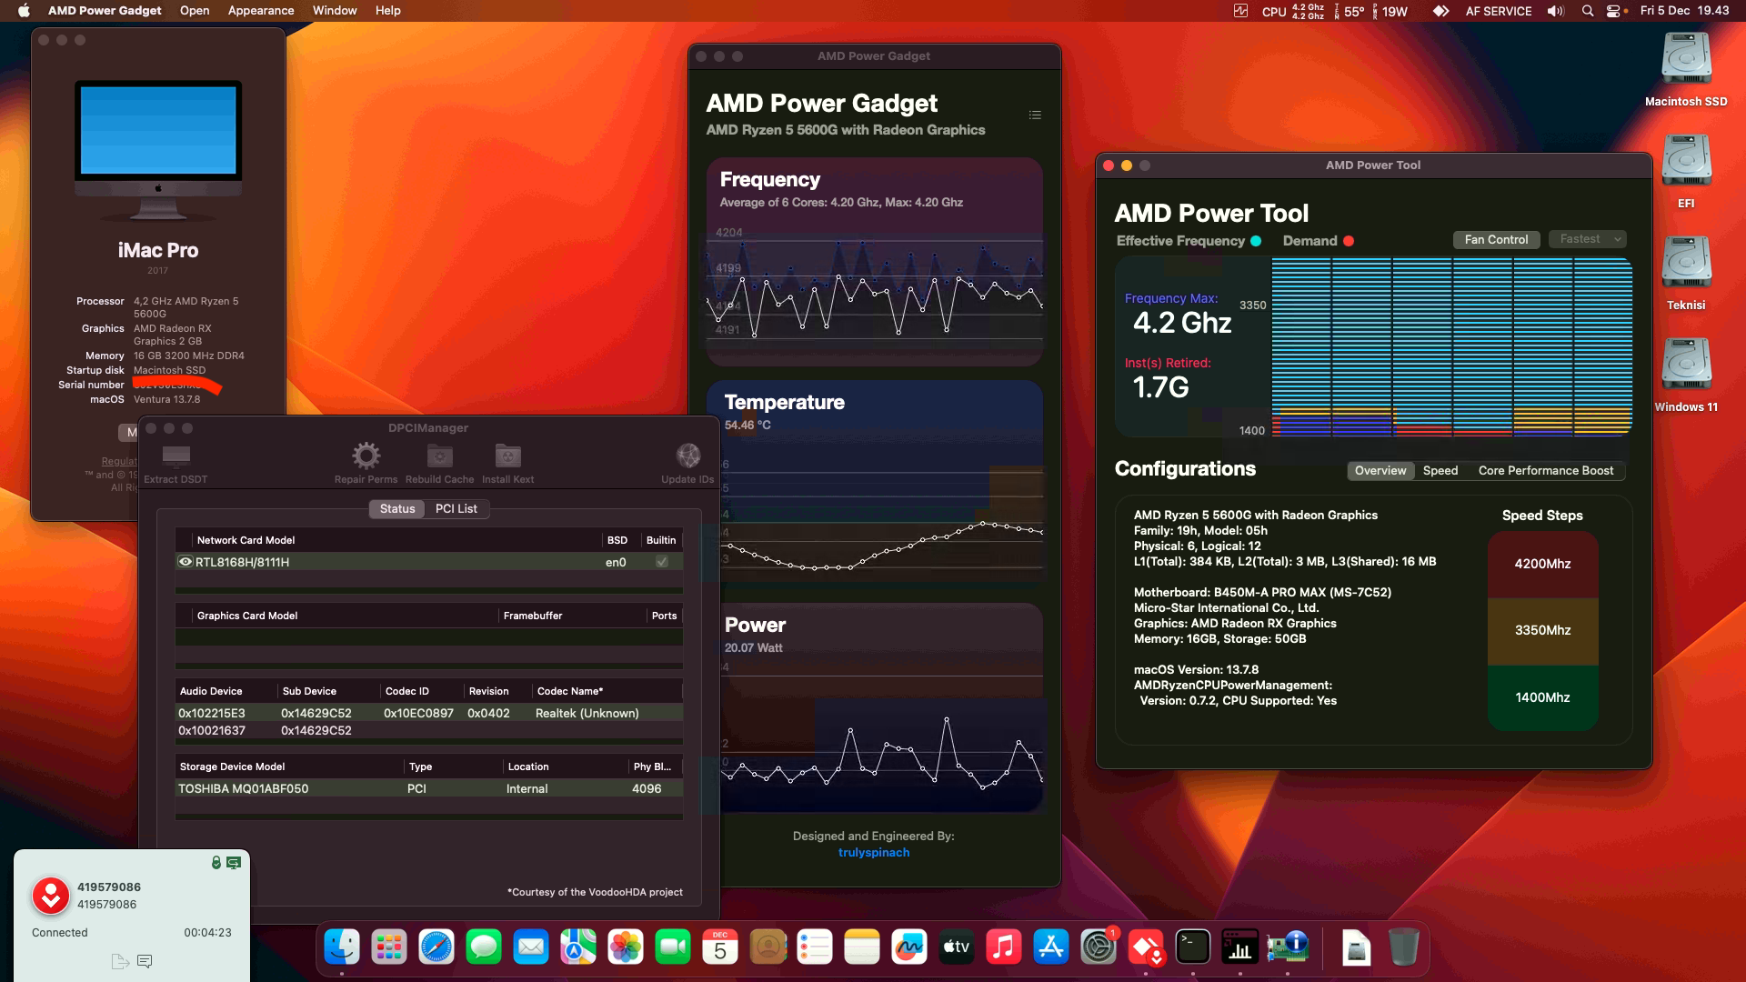Click the chat icon in the connection panel
The height and width of the screenshot is (982, 1746).
145,961
